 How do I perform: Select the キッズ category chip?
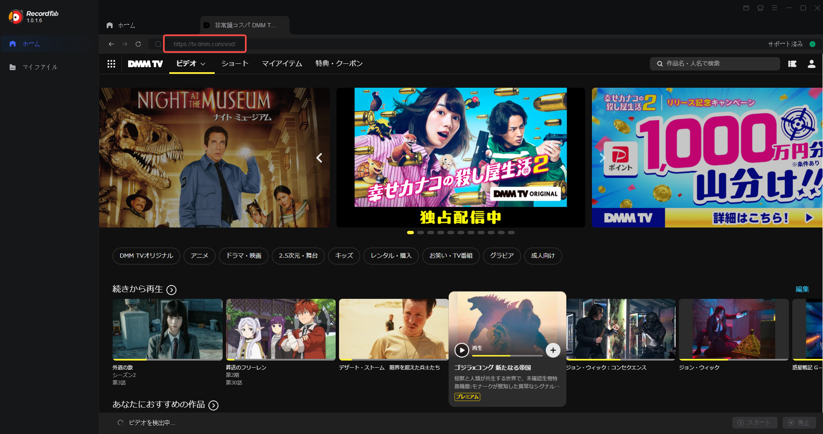pos(344,256)
